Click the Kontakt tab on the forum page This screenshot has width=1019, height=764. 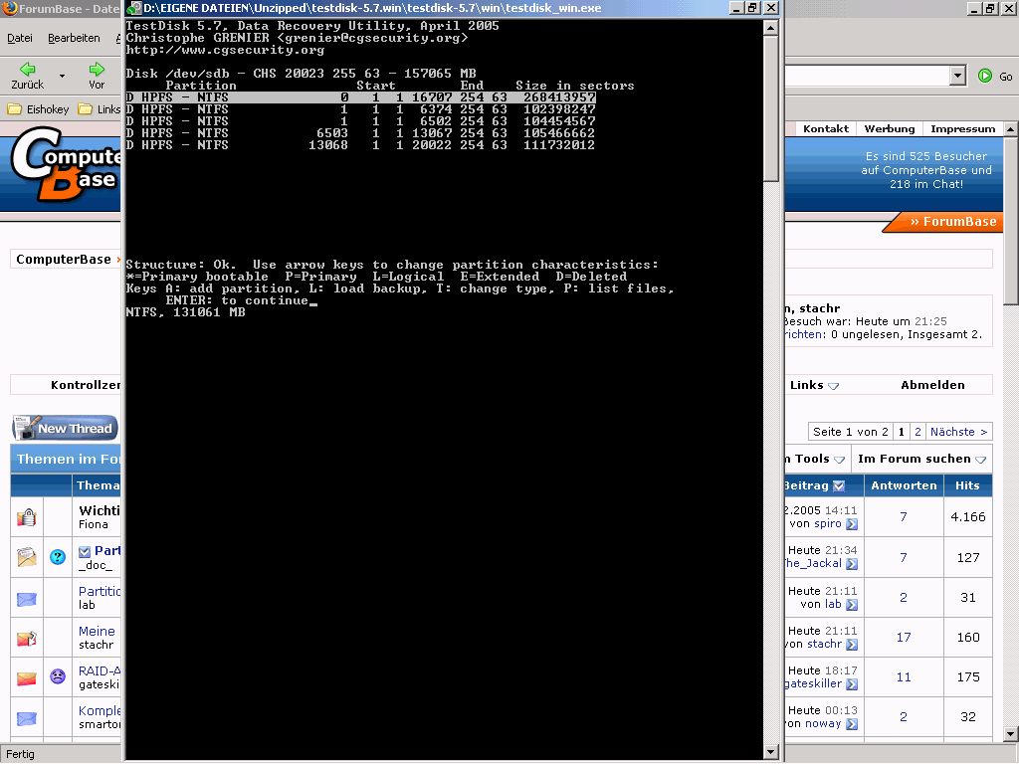(825, 128)
